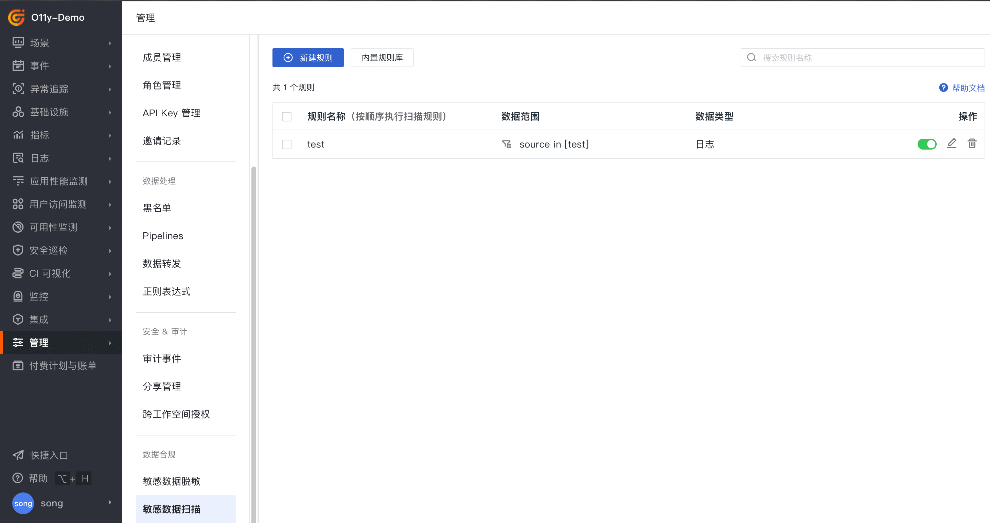Open the 敏感数据脱敏 menu item
Screen dimensions: 990x523
(x=172, y=481)
